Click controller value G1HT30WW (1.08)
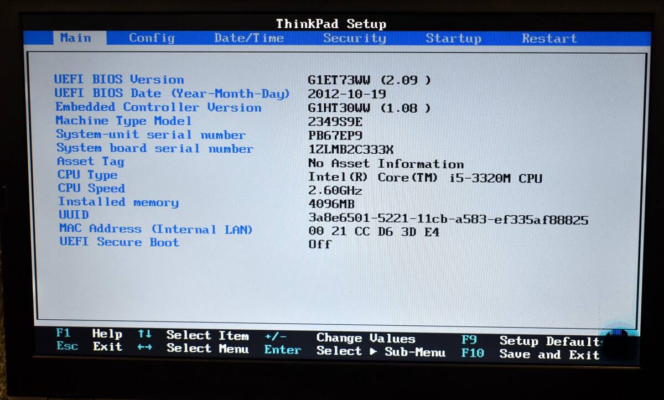The image size is (664, 400). point(369,108)
